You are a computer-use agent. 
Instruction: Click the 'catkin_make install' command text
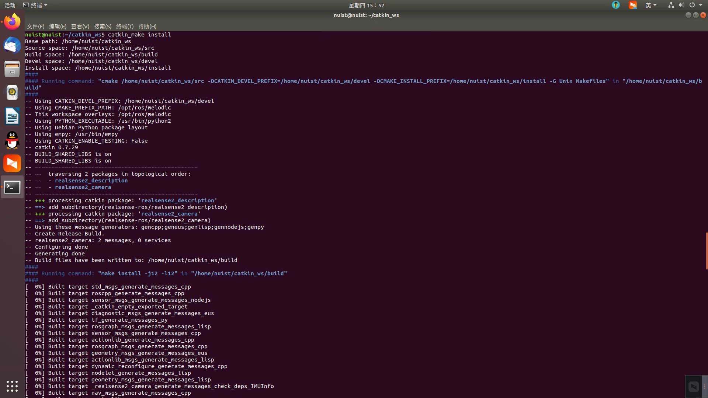tap(139, 35)
